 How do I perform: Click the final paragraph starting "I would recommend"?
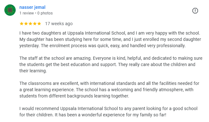point(108,112)
